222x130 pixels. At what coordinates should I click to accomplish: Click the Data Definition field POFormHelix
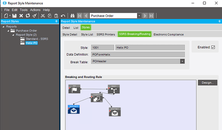[x=138, y=54]
